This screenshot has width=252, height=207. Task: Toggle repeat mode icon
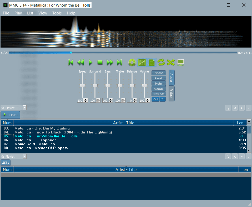pyautogui.click(x=161, y=62)
